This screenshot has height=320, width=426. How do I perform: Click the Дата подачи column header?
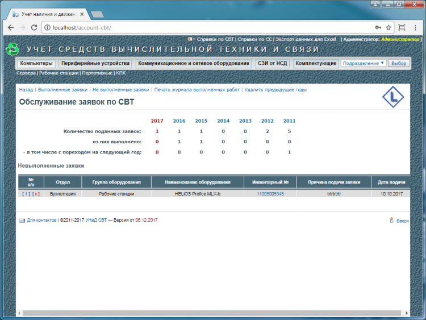pyautogui.click(x=391, y=182)
